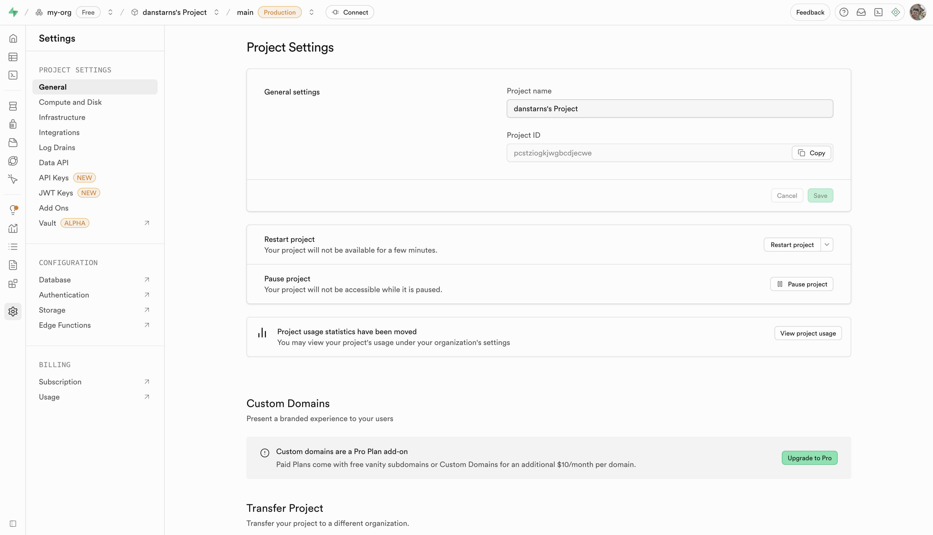Viewport: 933px width, 535px height.
Task: Open the Realtime section from the sidebar
Action: (x=13, y=161)
